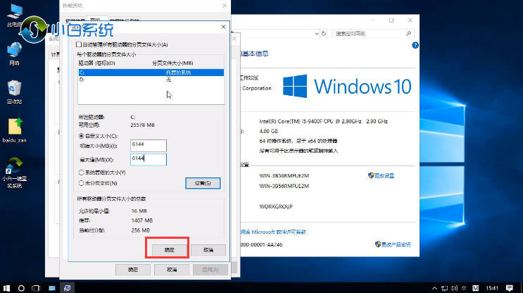Select drive C: in the drive list
523x293 pixels.
pyautogui.click(x=151, y=73)
